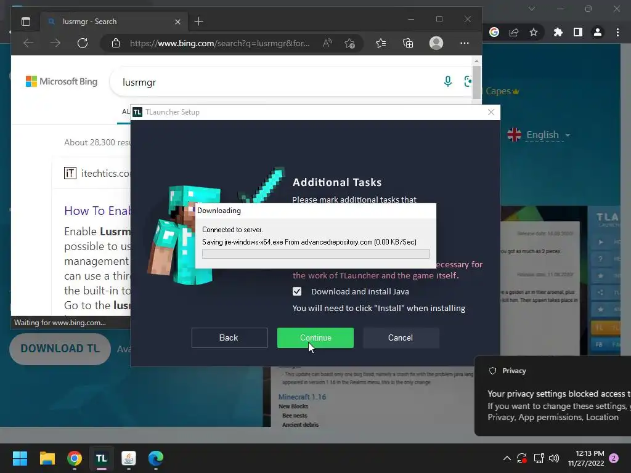The width and height of the screenshot is (631, 473).
Task: Open the Edge profile avatar
Action: (436, 43)
